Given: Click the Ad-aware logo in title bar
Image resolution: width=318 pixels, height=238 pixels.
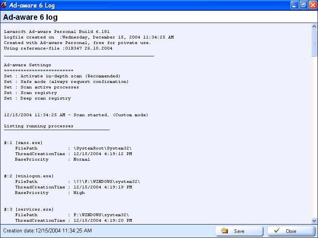Looking at the screenshot, I should click(4, 5).
